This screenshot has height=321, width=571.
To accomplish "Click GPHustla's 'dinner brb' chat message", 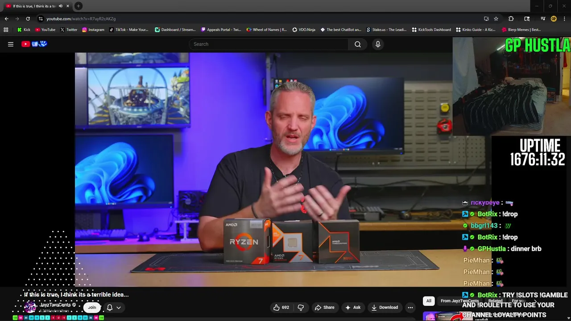I will pyautogui.click(x=526, y=249).
